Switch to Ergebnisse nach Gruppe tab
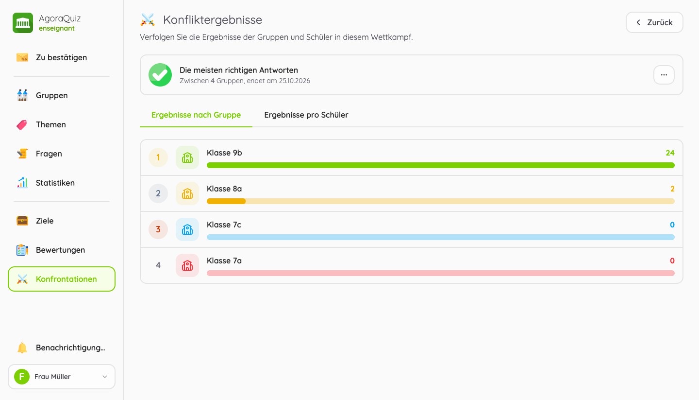The height and width of the screenshot is (400, 699). (x=196, y=115)
